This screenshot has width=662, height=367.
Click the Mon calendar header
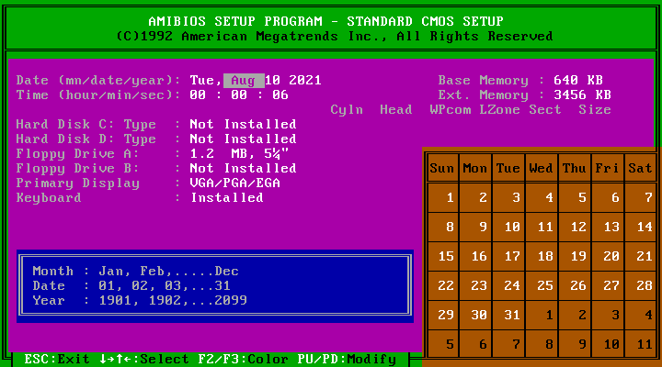click(475, 168)
